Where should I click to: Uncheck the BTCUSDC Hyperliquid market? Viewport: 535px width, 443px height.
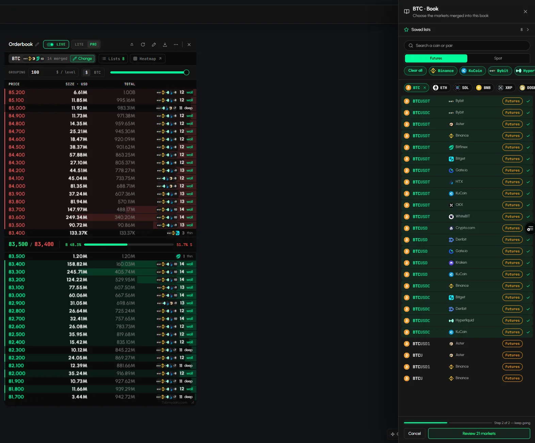click(467, 320)
